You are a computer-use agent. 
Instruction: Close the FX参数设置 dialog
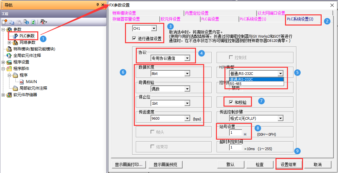click(331, 5)
